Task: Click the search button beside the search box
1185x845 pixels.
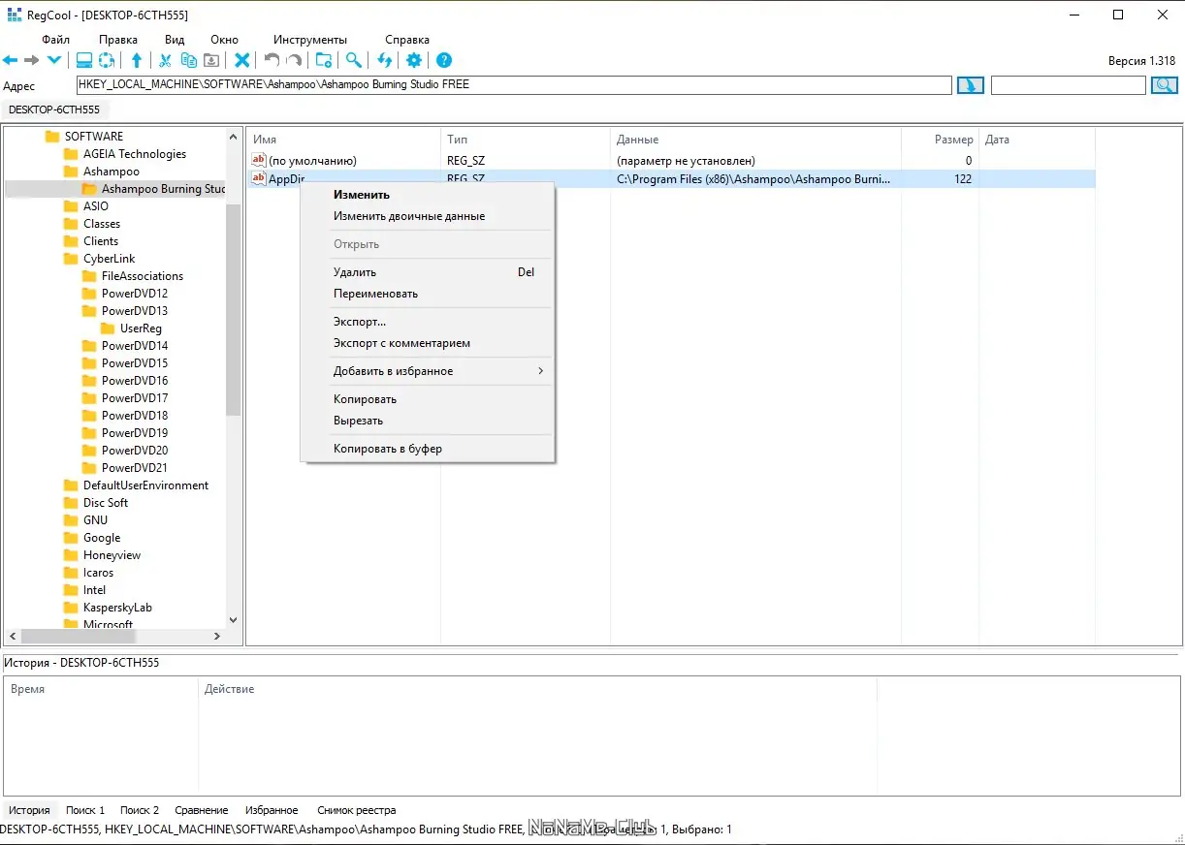Action: 1165,85
